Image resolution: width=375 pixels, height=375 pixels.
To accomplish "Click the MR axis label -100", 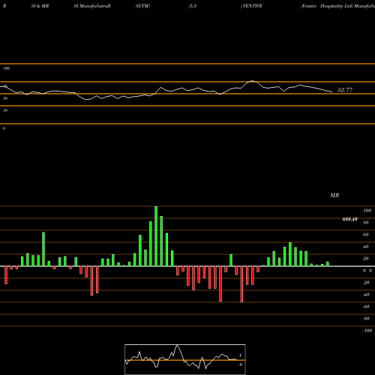I will [x=367, y=331].
